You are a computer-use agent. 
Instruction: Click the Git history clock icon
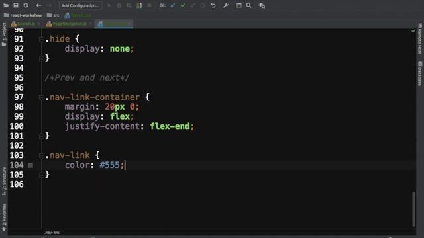tap(203, 5)
